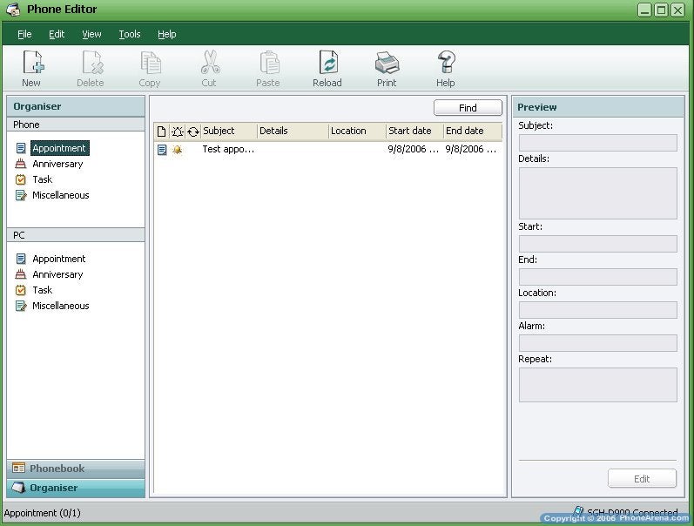Select Anniversary under Phone
694x526 pixels.
pyautogui.click(x=57, y=164)
